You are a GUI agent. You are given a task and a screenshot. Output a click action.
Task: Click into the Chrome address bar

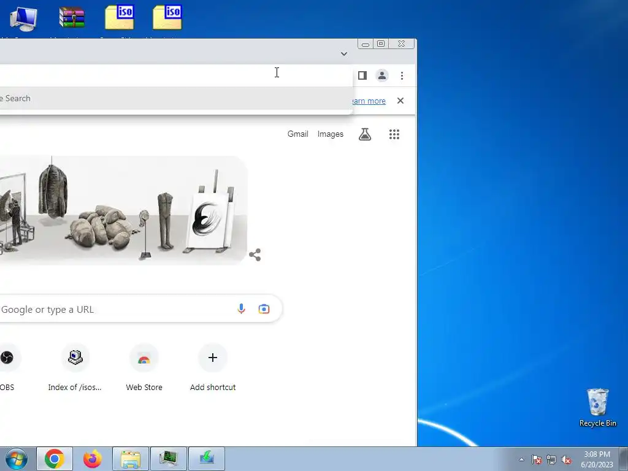(176, 75)
